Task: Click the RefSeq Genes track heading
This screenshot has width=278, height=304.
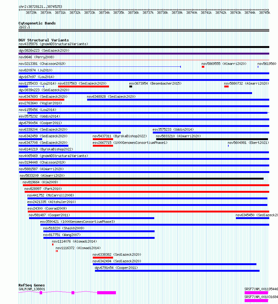Action: click(x=32, y=286)
